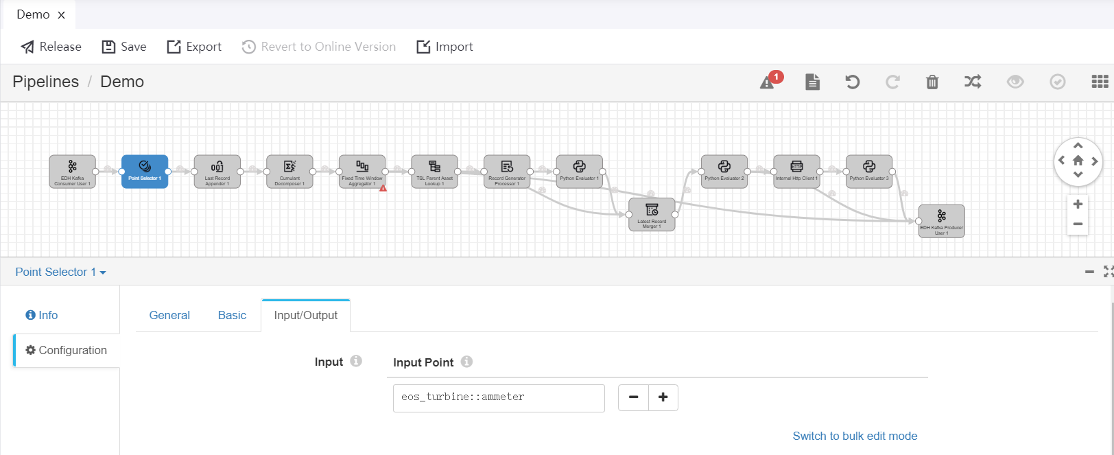The height and width of the screenshot is (455, 1114).
Task: Select the Latest Record Merger 1 node
Action: 652,215
